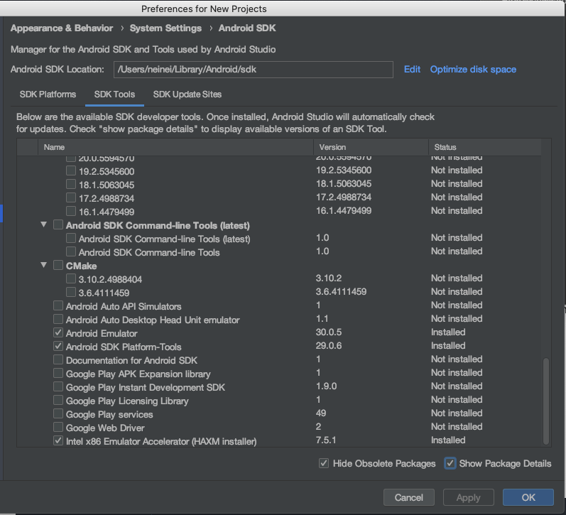566x515 pixels.
Task: Click System Settings breadcrumb
Action: coord(165,28)
